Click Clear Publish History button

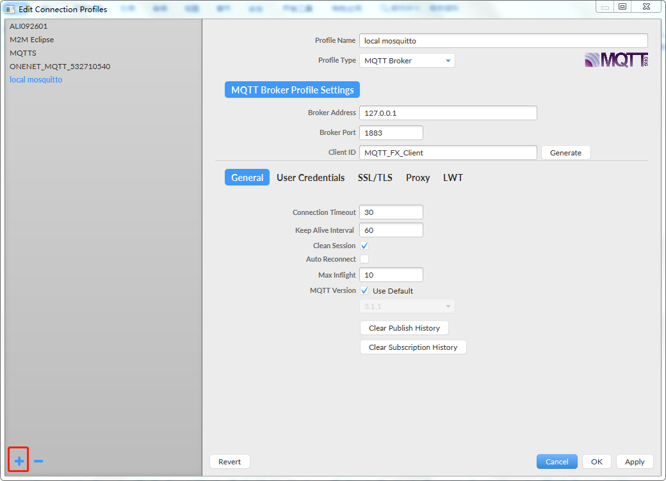point(404,328)
